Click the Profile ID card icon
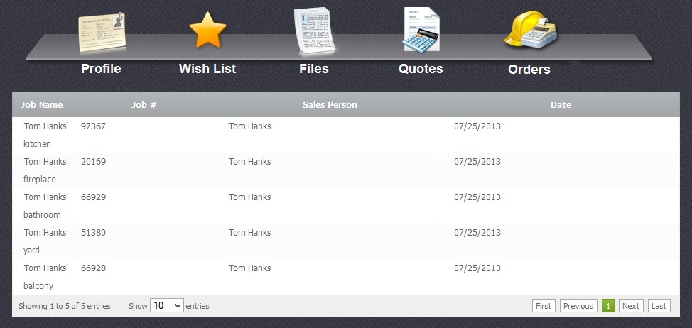The image size is (692, 328). coord(102,32)
